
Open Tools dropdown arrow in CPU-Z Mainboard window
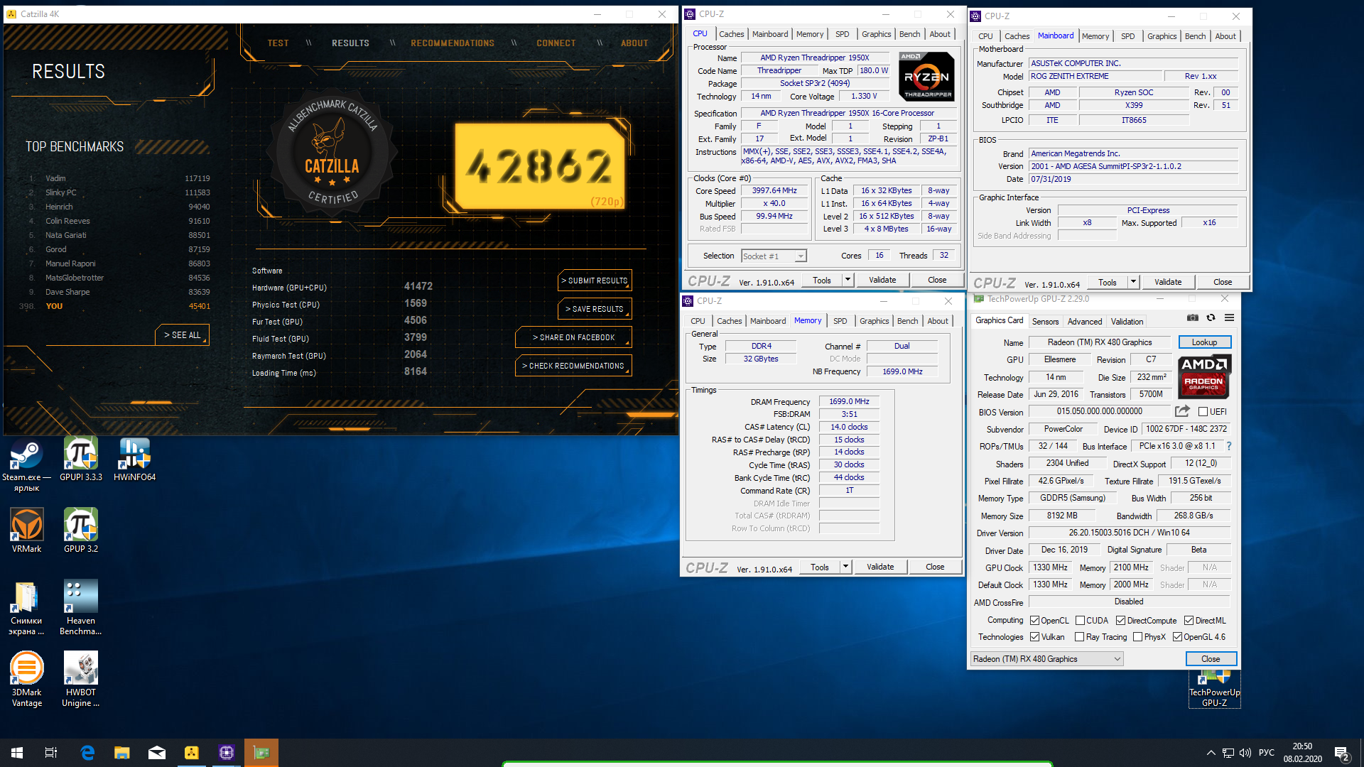(1133, 282)
